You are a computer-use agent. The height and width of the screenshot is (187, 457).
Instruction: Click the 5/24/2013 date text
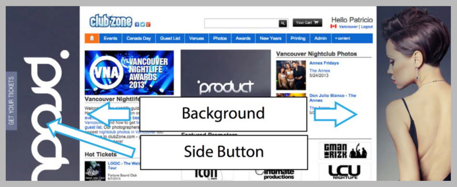click(x=319, y=75)
